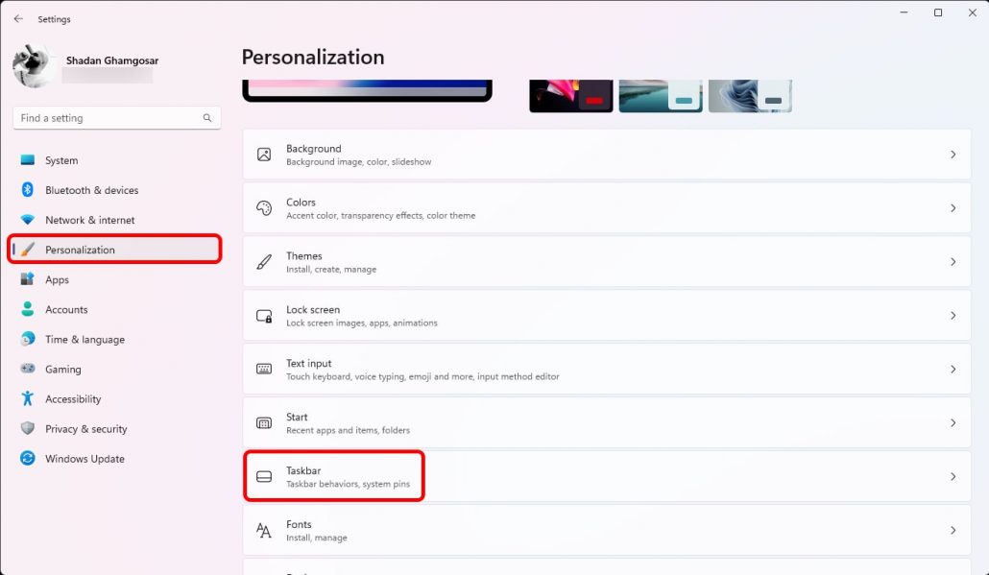Click the Windows Update sync icon
989x575 pixels.
[x=28, y=459]
